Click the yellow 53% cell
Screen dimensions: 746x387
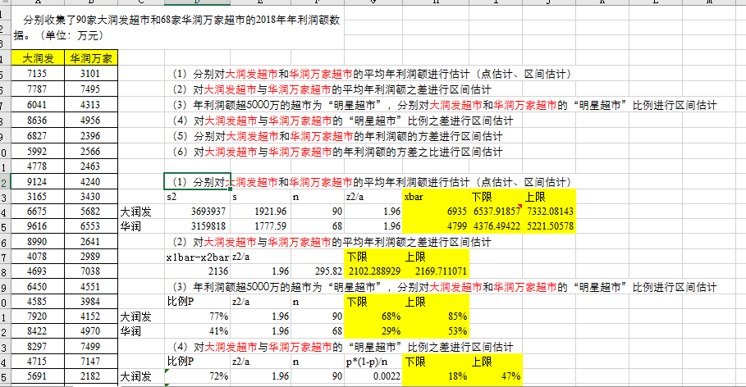pos(436,331)
